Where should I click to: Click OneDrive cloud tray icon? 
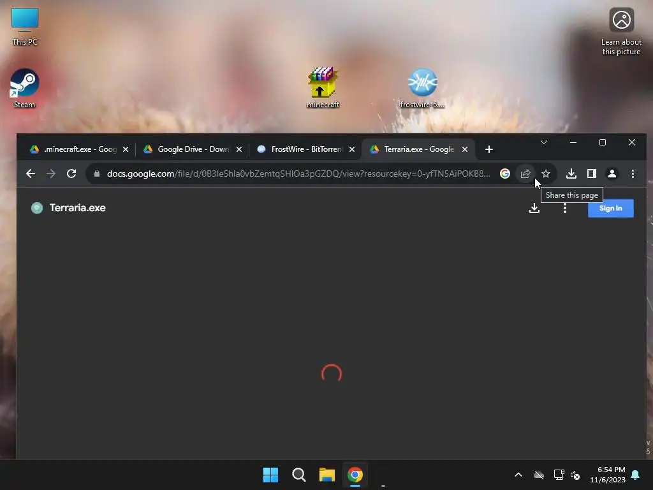coord(539,475)
